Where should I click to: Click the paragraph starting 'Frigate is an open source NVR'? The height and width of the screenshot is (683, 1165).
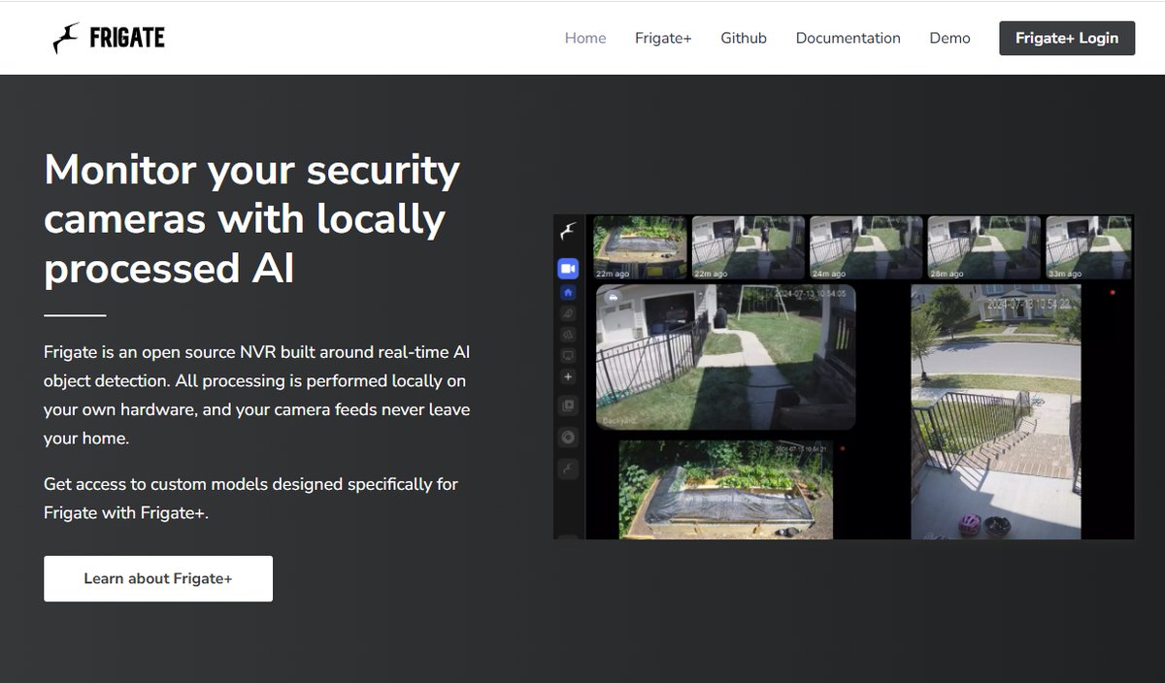pyautogui.click(x=257, y=395)
